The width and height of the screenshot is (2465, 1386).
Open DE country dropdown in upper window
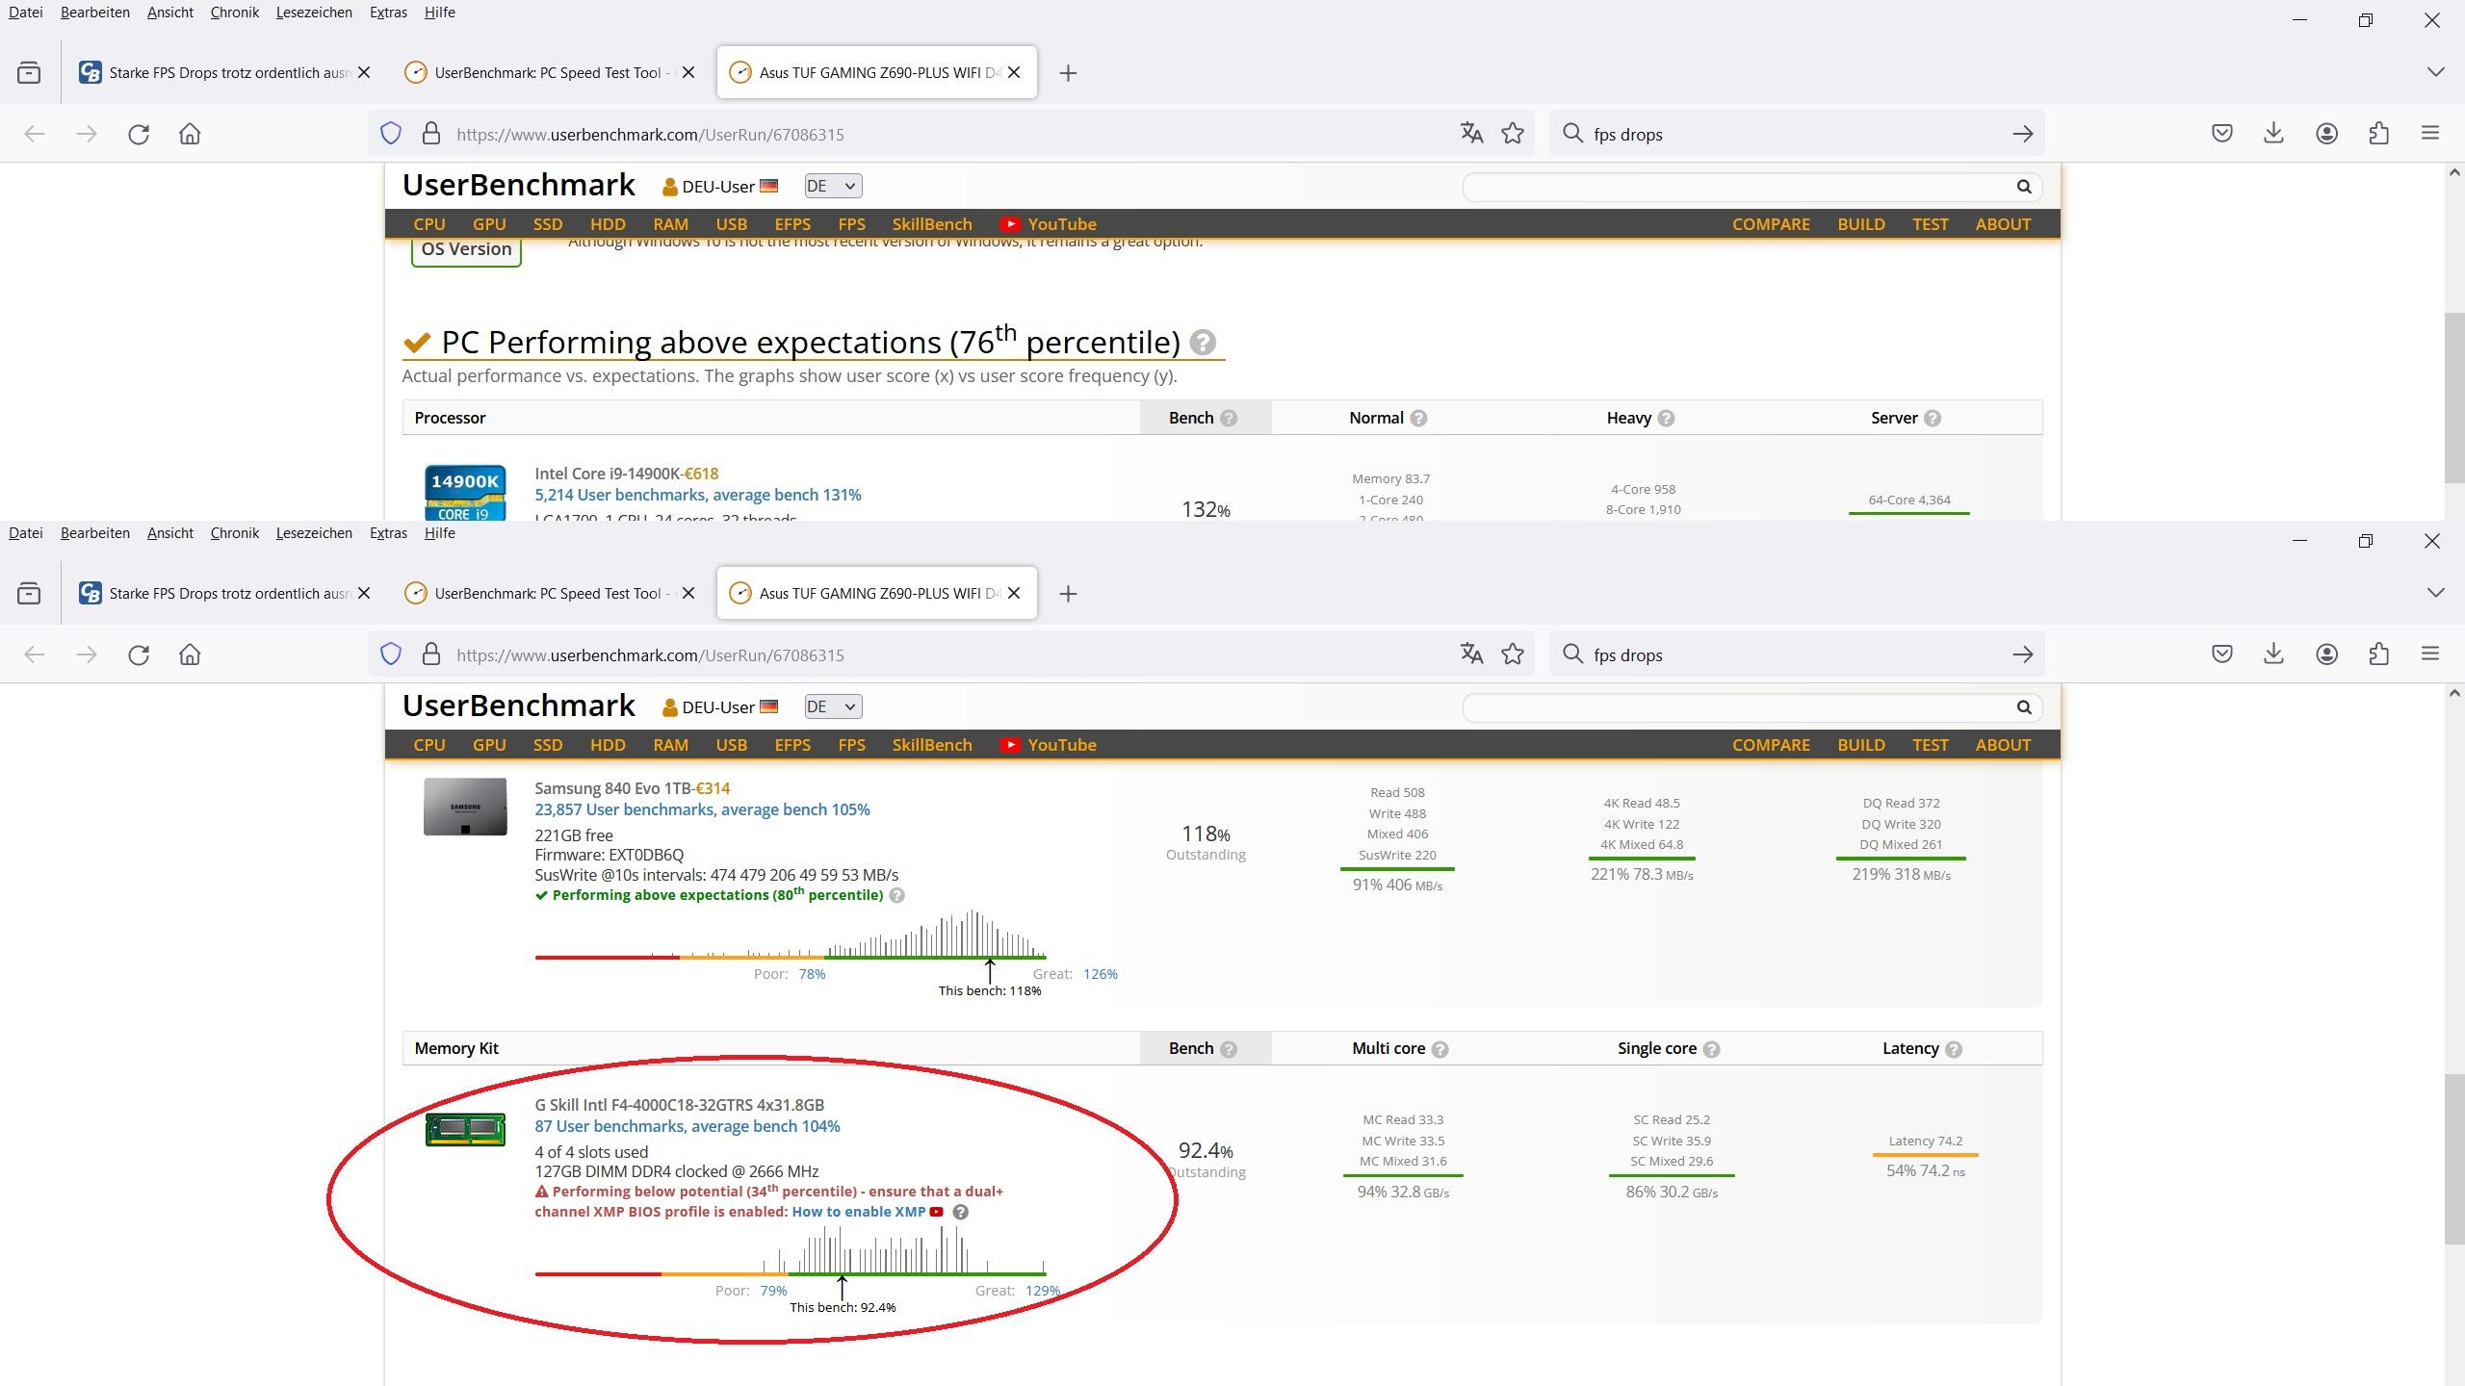(x=833, y=186)
